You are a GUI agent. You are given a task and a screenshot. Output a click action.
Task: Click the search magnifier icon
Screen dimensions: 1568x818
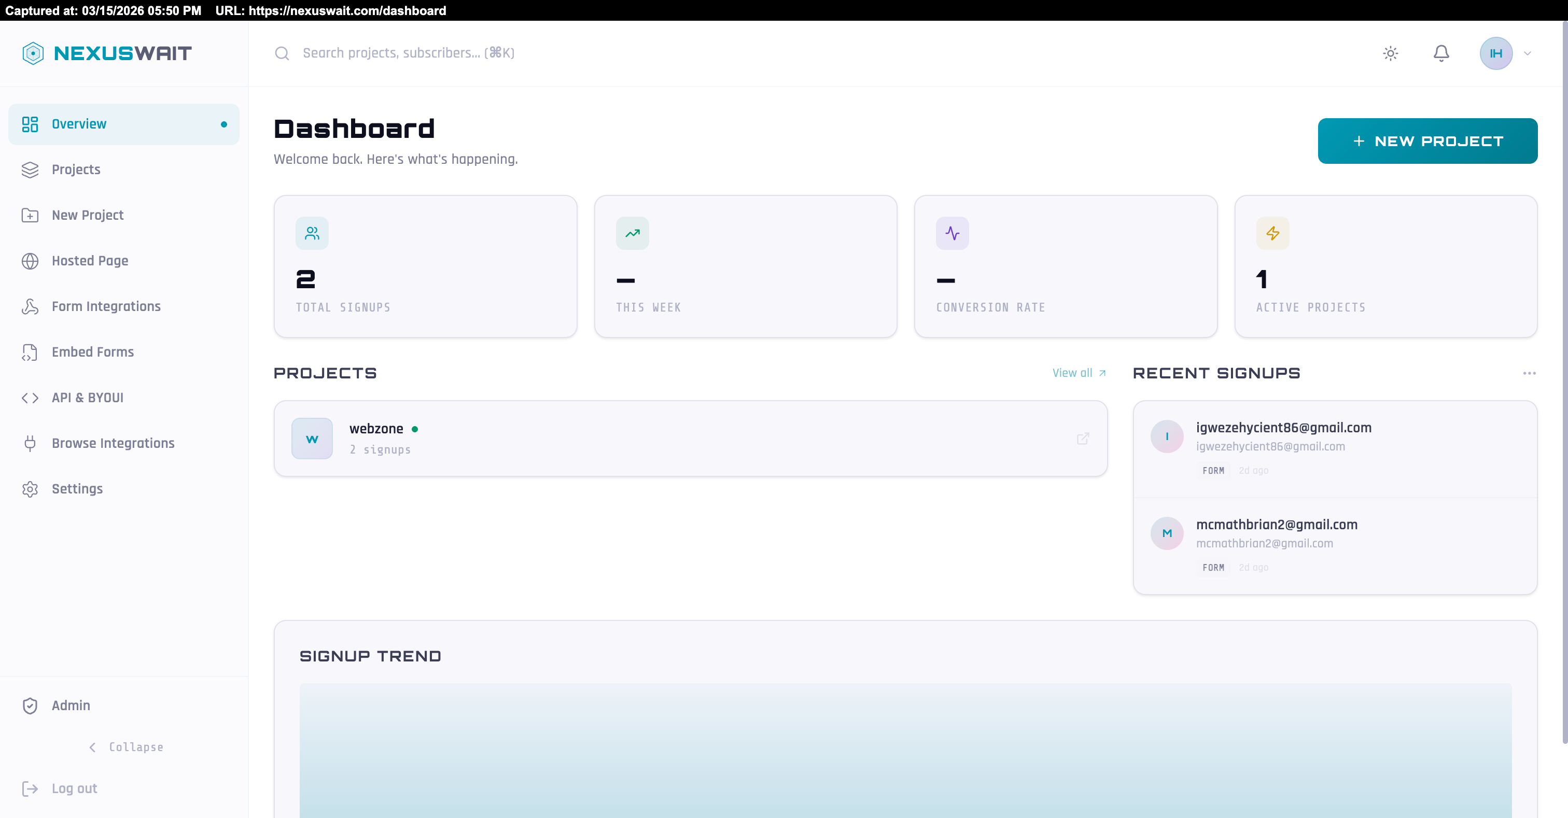(x=282, y=53)
